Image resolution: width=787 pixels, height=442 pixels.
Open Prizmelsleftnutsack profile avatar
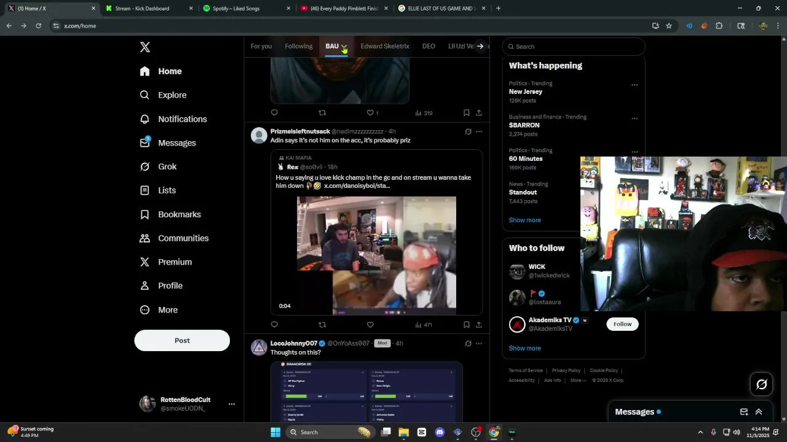tap(259, 135)
